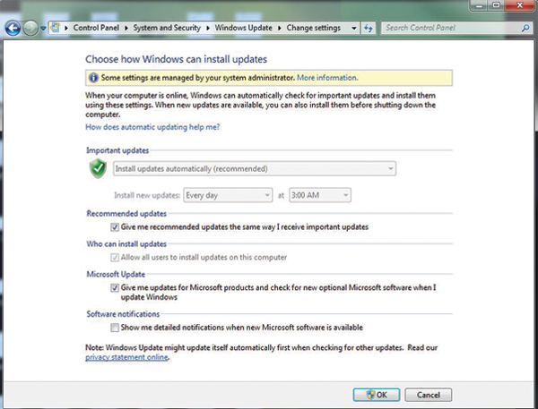Screen dimensions: 538x409
Task: Click the Choose how Windows can install updates heading
Action: (x=176, y=59)
